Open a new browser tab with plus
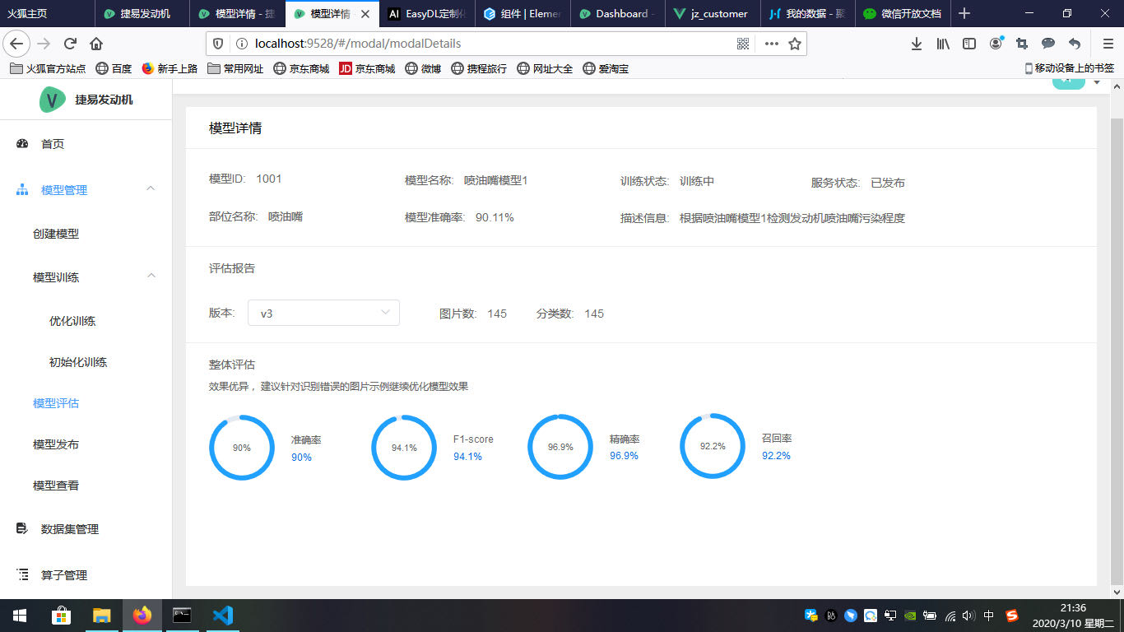1124x632 pixels. click(x=964, y=13)
